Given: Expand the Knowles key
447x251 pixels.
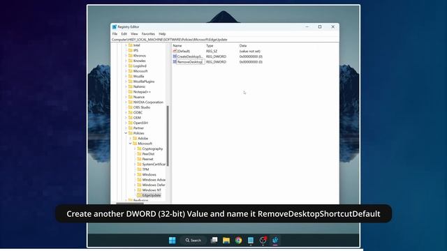Looking at the screenshot, I should coord(126,61).
